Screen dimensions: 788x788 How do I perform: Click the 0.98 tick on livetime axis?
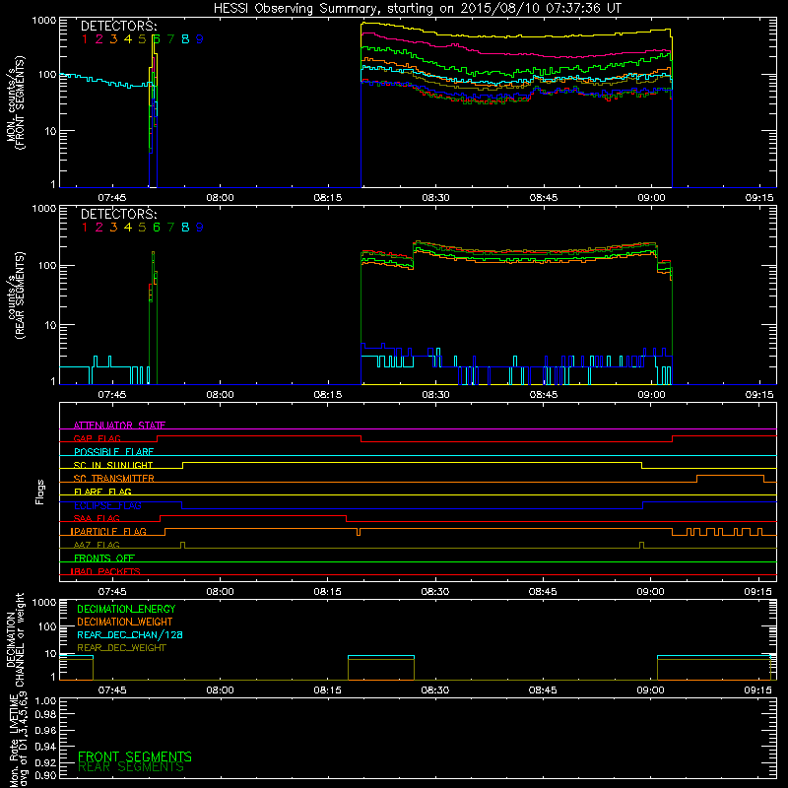[x=45, y=714]
